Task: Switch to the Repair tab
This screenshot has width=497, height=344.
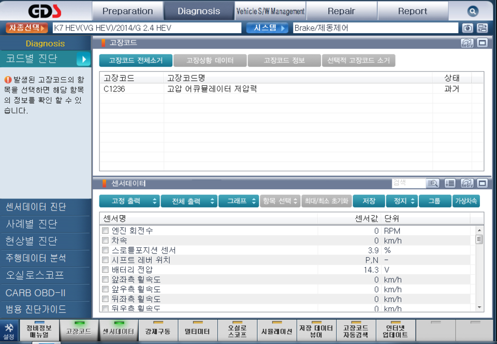Action: click(341, 11)
